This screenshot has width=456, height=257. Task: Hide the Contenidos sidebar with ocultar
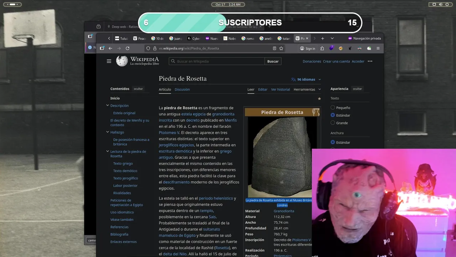coord(138,89)
